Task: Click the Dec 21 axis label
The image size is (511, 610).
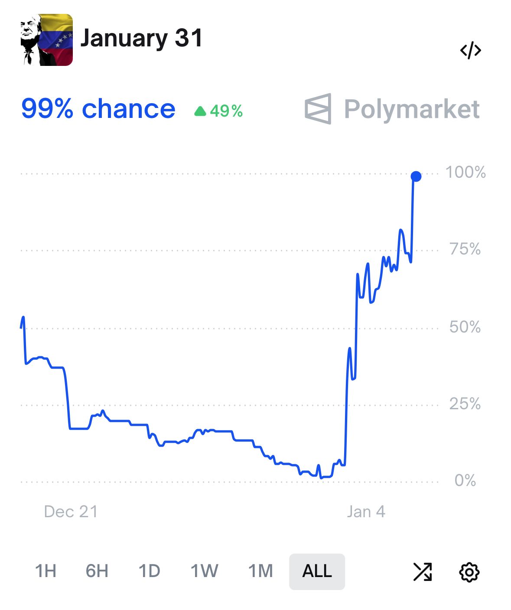Action: (x=71, y=512)
